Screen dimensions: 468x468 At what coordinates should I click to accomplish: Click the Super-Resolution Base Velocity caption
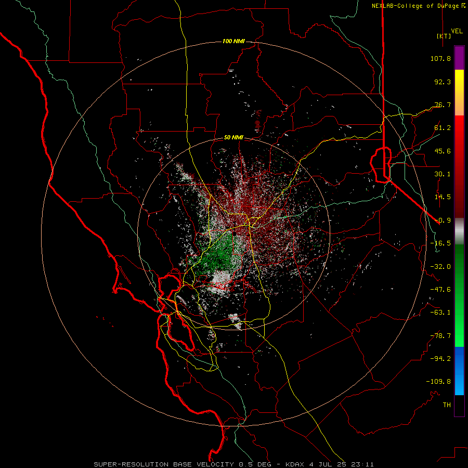click(233, 464)
